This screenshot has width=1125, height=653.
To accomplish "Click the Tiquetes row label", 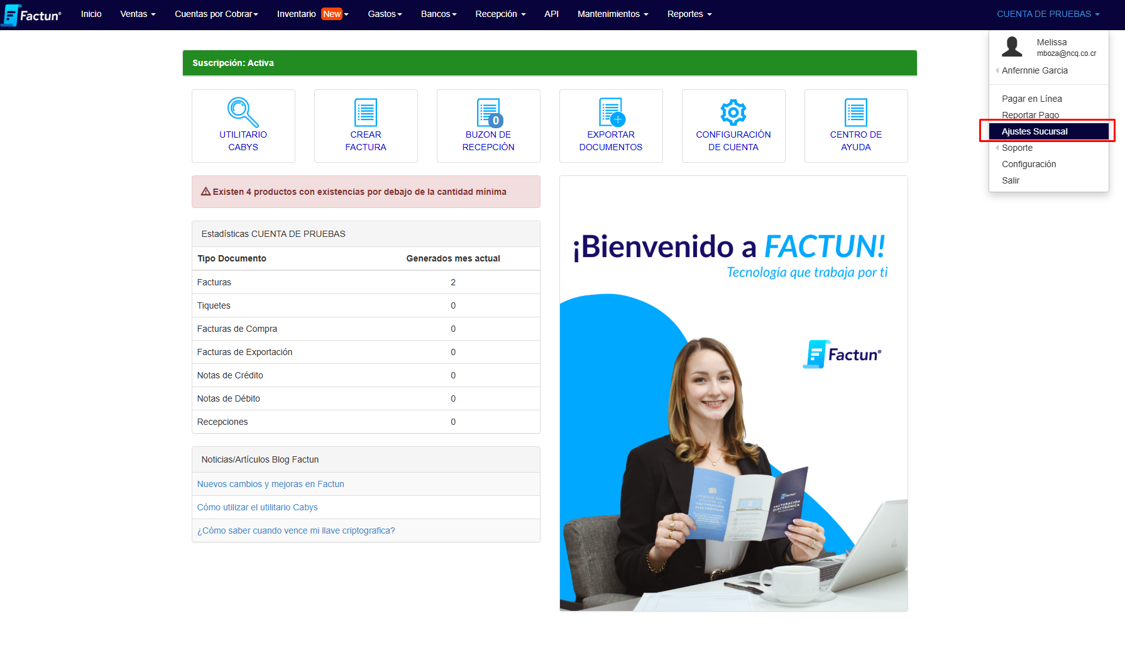I will click(214, 305).
